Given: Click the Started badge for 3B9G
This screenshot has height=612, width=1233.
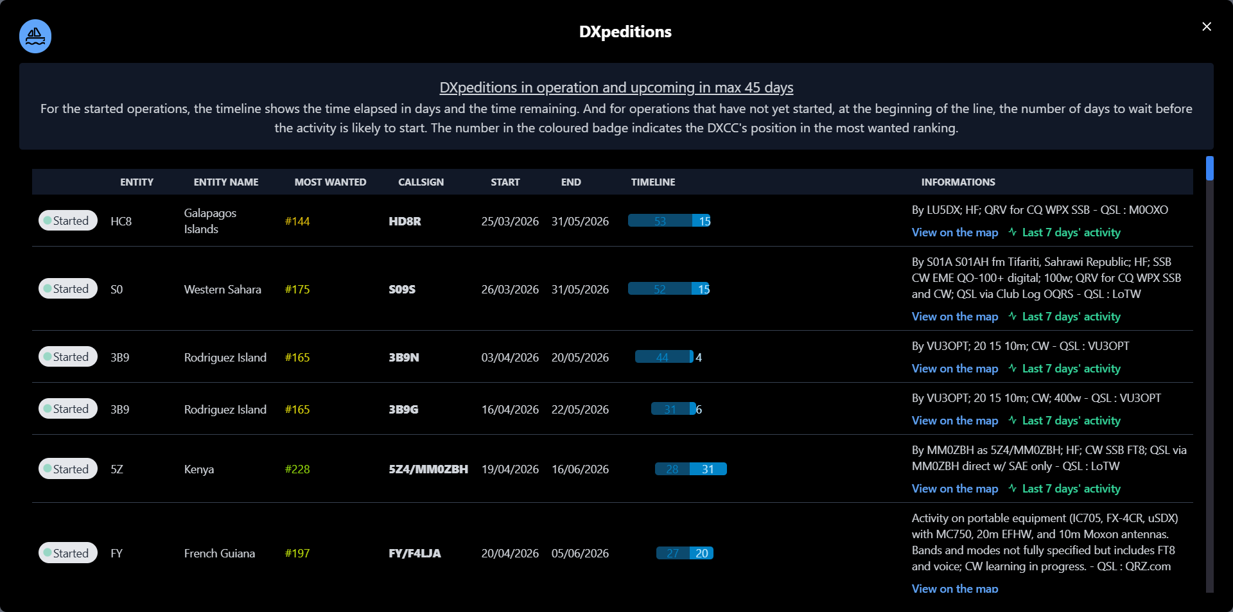Looking at the screenshot, I should [68, 408].
